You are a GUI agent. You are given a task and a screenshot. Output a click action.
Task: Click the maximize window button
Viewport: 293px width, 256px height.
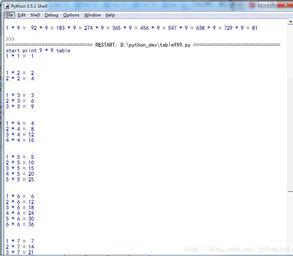pyautogui.click(x=273, y=5)
